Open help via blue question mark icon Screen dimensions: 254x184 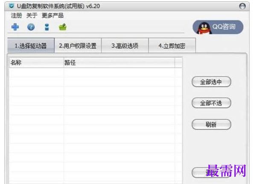[x=31, y=27]
